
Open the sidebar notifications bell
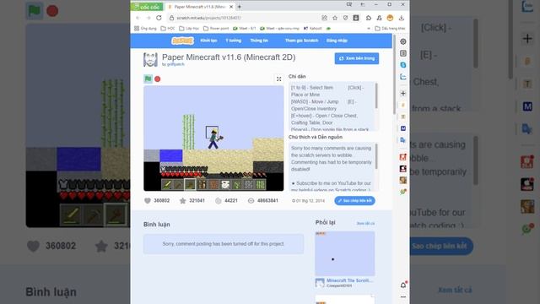pyautogui.click(x=403, y=285)
